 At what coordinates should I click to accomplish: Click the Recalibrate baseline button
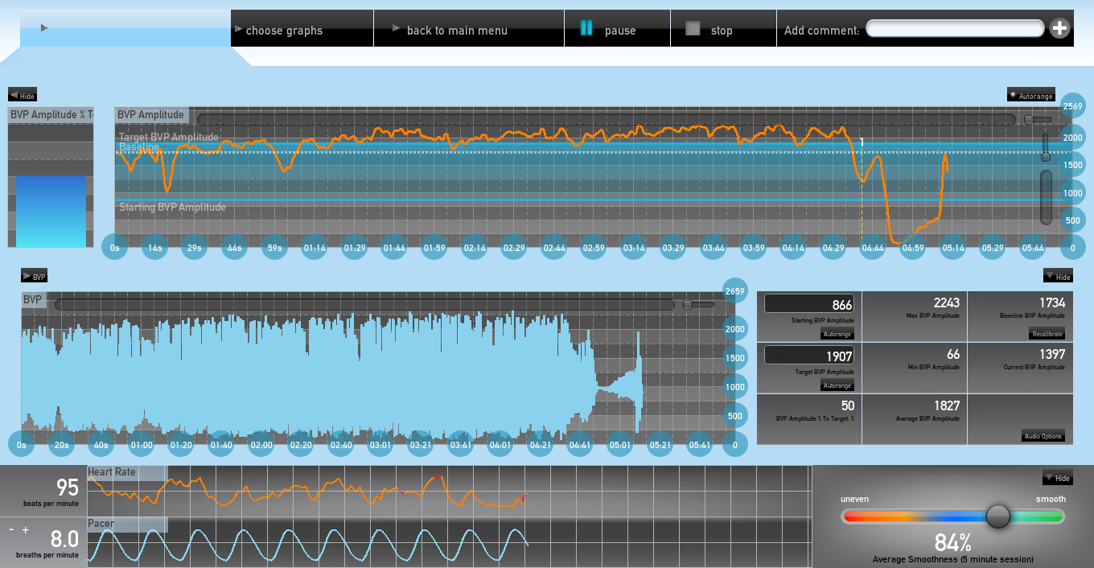pyautogui.click(x=1047, y=334)
